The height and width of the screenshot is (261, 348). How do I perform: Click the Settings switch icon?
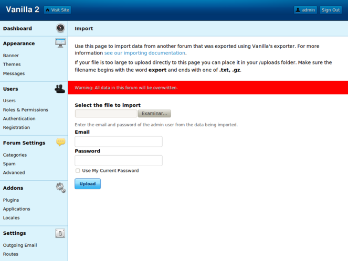[x=60, y=233]
